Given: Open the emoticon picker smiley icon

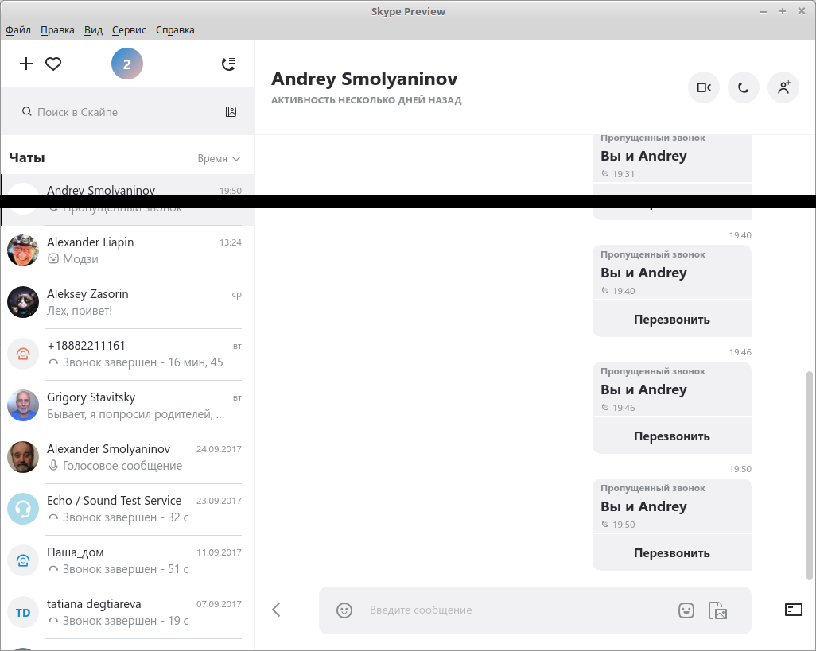Looking at the screenshot, I should [x=344, y=610].
